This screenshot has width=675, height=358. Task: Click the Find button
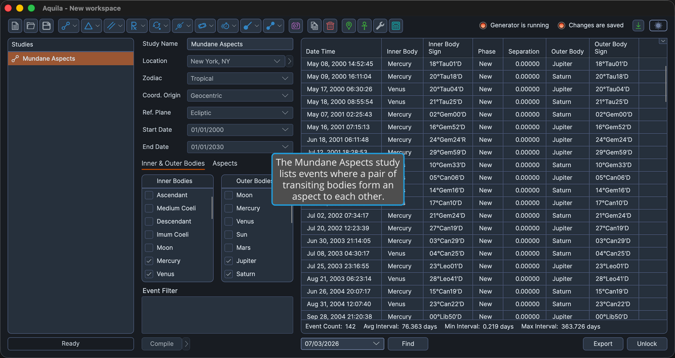pos(408,344)
